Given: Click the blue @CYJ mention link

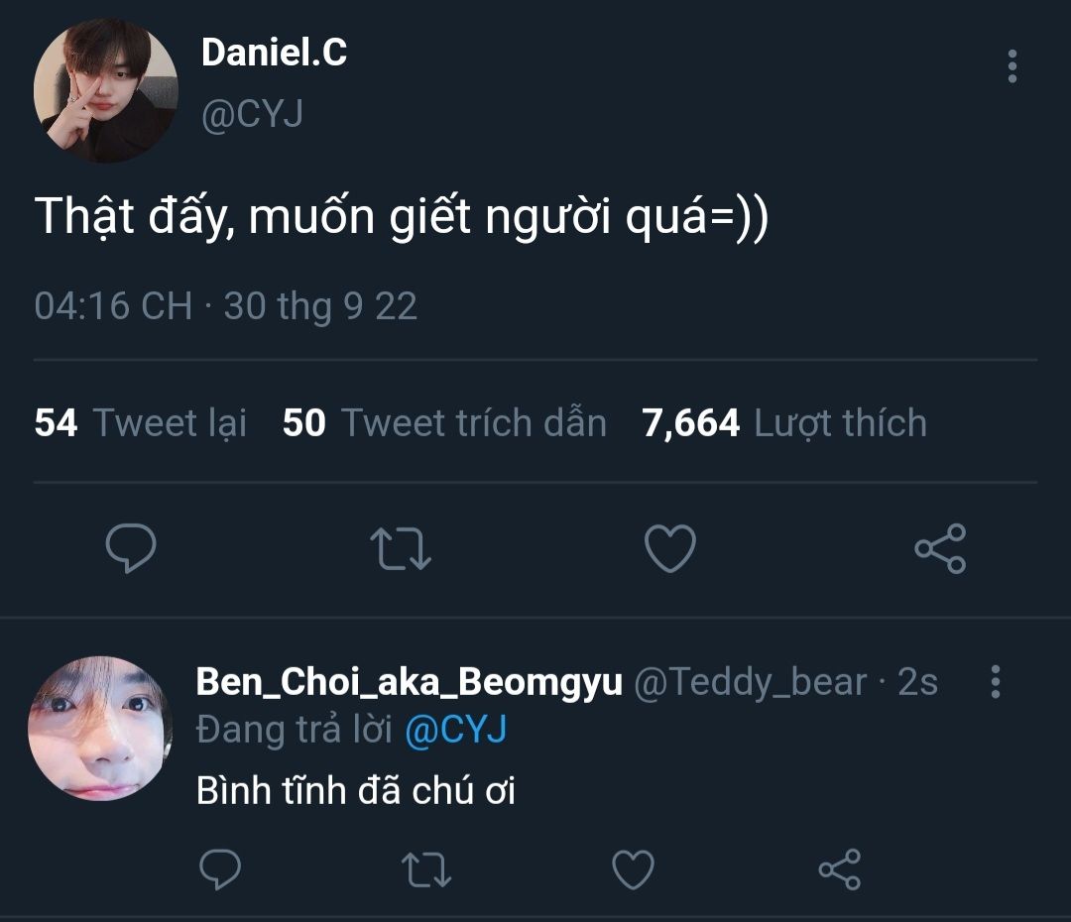Looking at the screenshot, I should pyautogui.click(x=455, y=731).
